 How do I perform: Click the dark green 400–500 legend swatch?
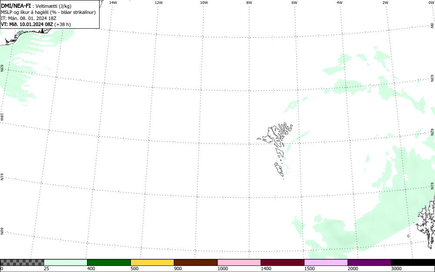[x=109, y=262]
